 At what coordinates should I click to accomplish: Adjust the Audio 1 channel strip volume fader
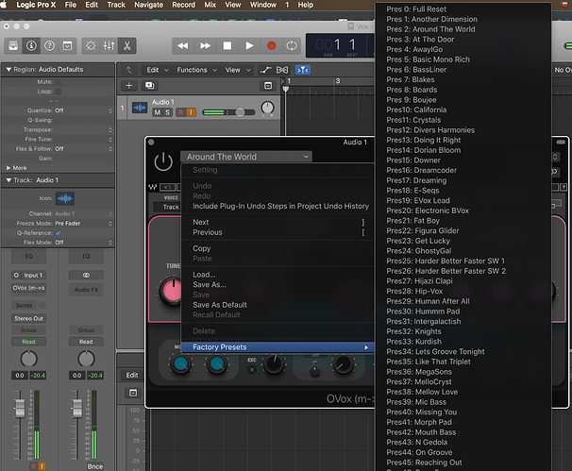20,409
